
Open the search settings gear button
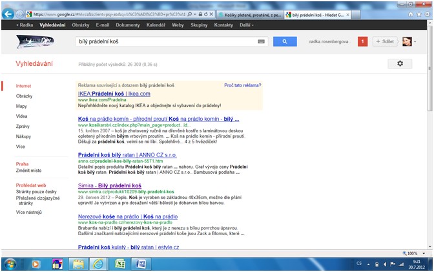pyautogui.click(x=400, y=63)
